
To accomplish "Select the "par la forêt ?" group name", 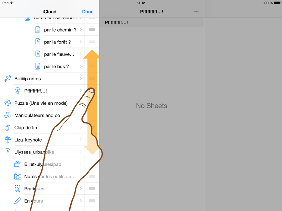I will coord(57,42).
